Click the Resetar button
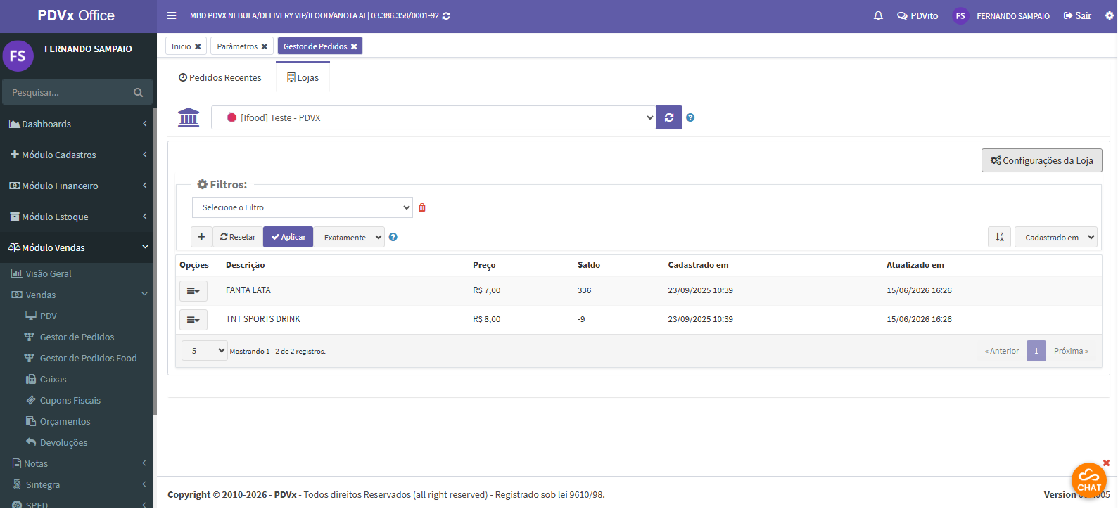 [238, 237]
